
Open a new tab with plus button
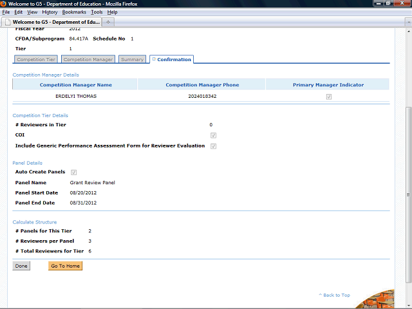pos(108,23)
